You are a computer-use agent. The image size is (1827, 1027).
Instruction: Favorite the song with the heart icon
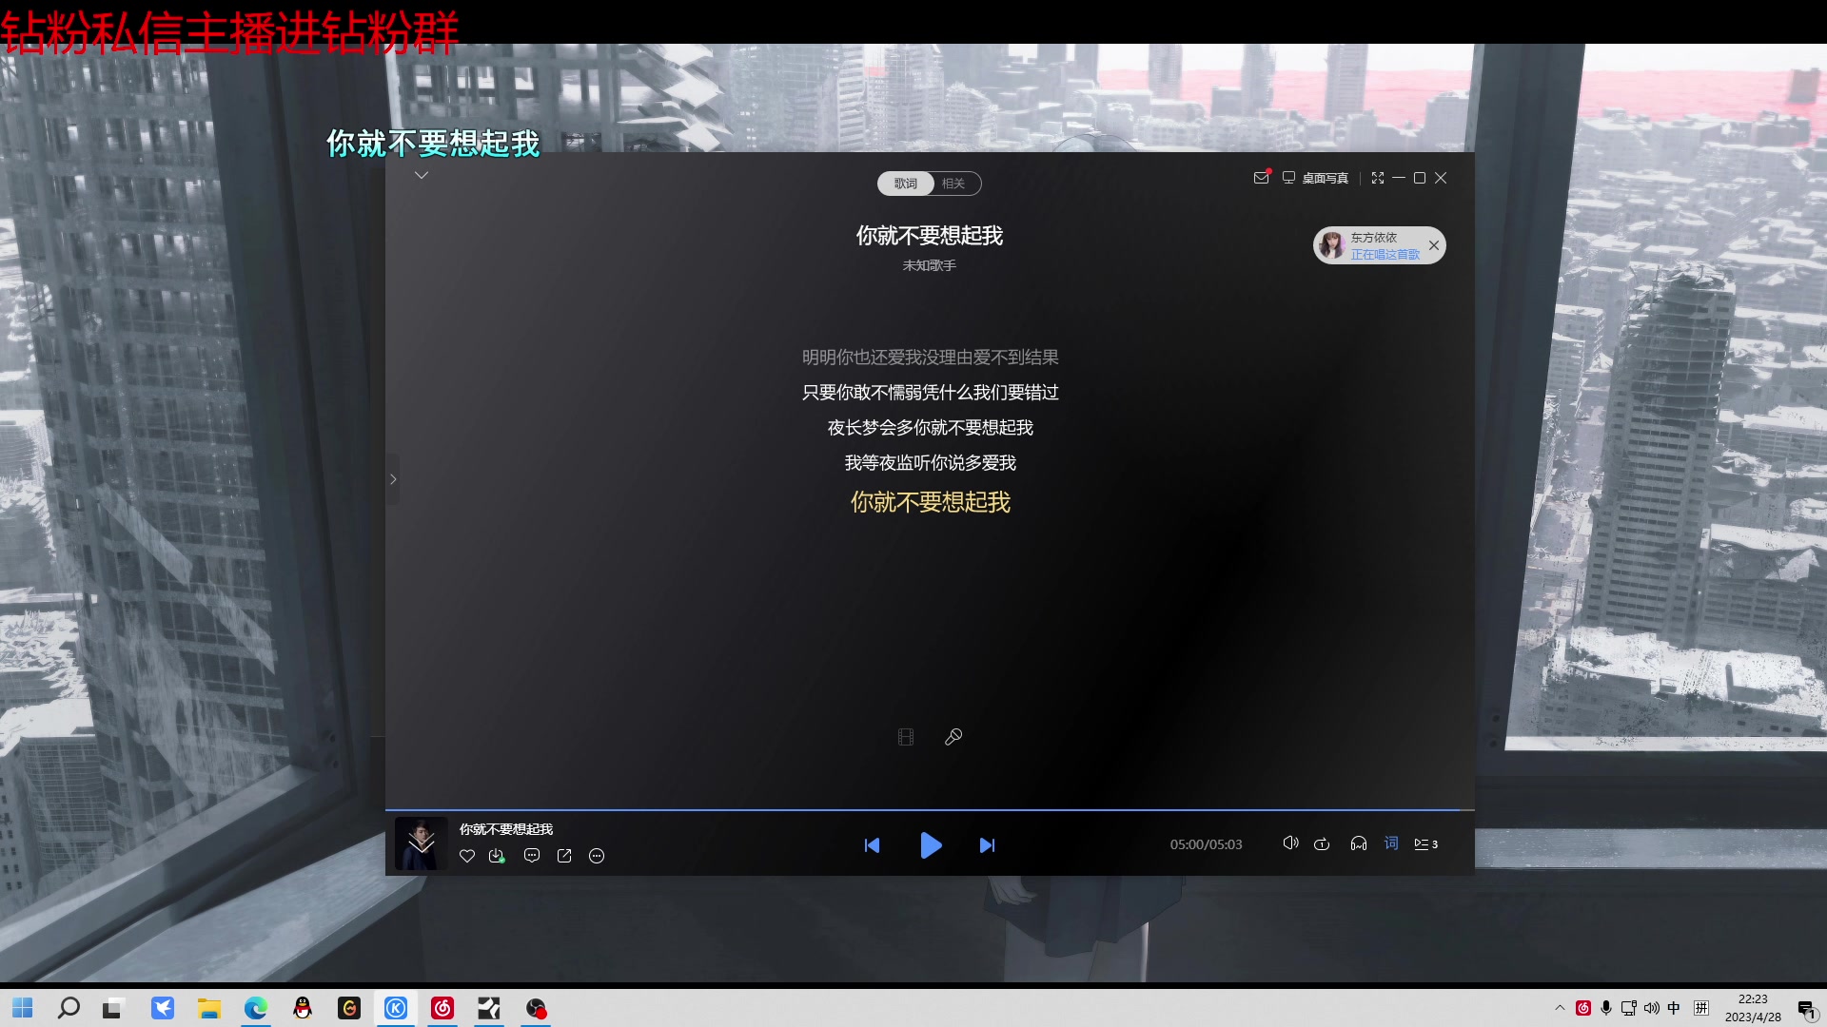467,856
